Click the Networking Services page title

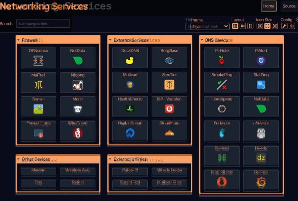coord(44,6)
